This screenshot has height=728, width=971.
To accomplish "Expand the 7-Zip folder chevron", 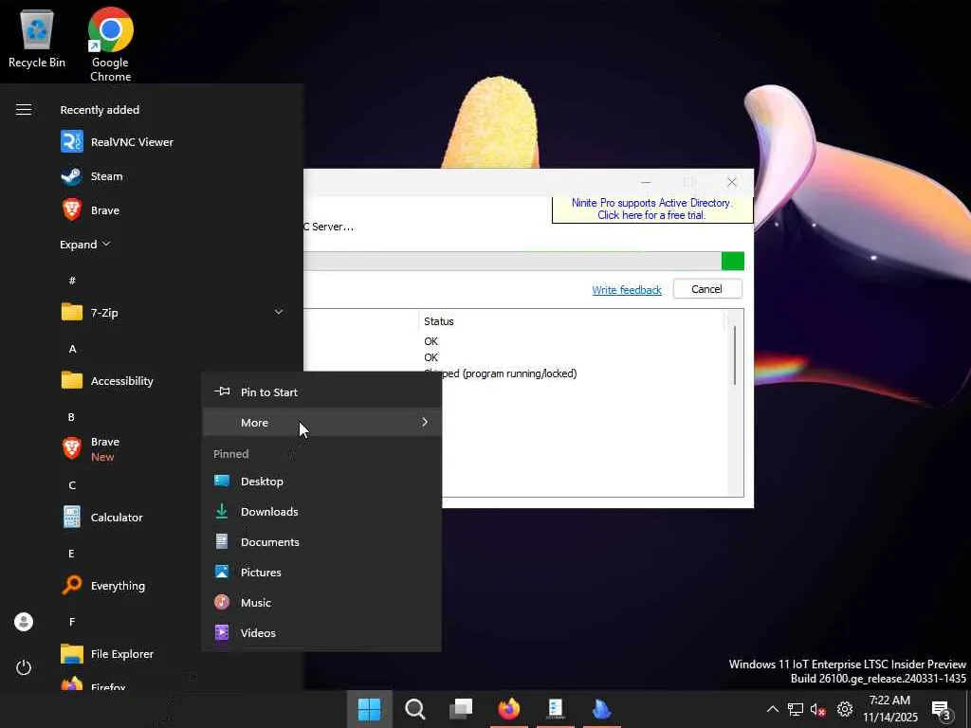I will tap(279, 312).
